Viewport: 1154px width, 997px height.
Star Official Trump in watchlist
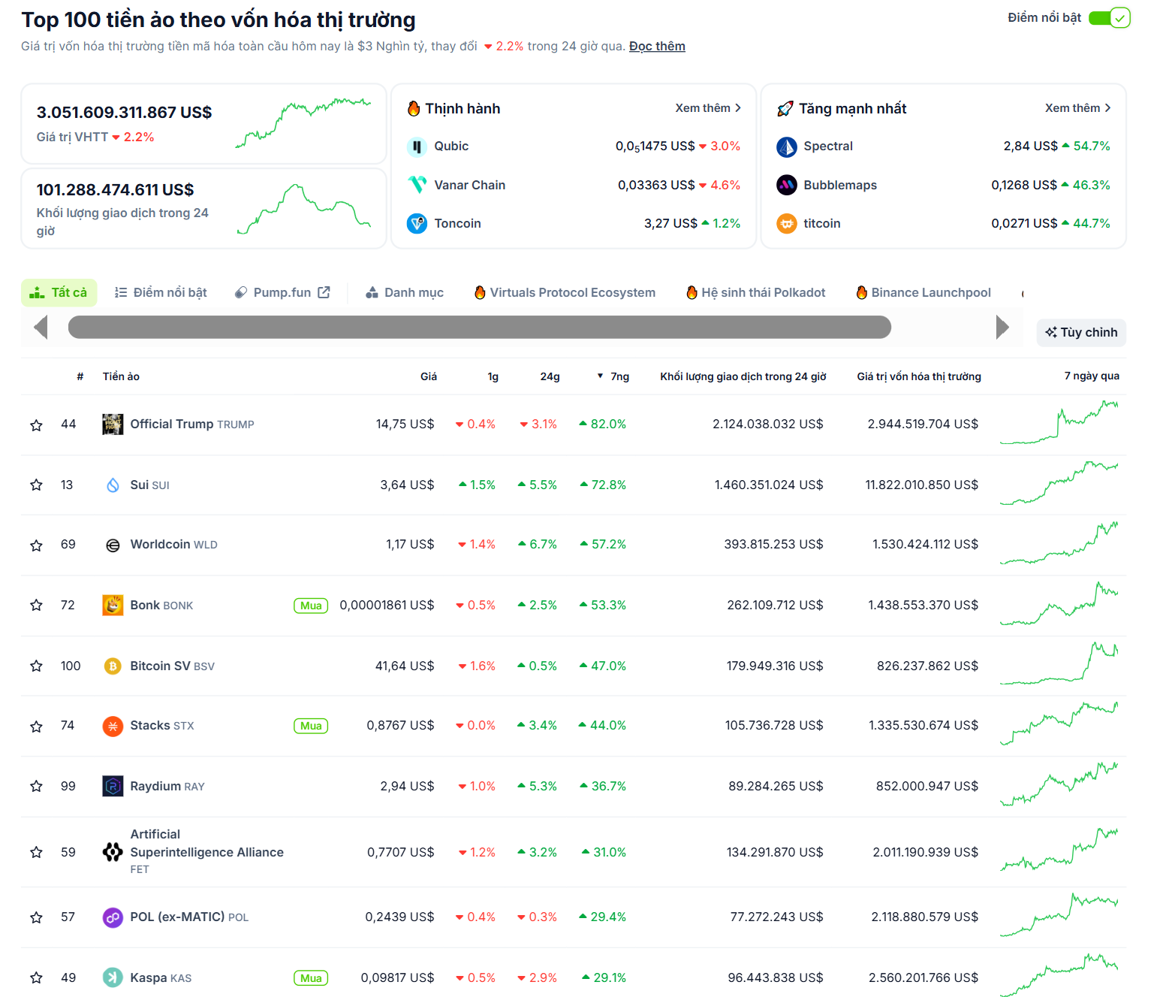(x=36, y=425)
